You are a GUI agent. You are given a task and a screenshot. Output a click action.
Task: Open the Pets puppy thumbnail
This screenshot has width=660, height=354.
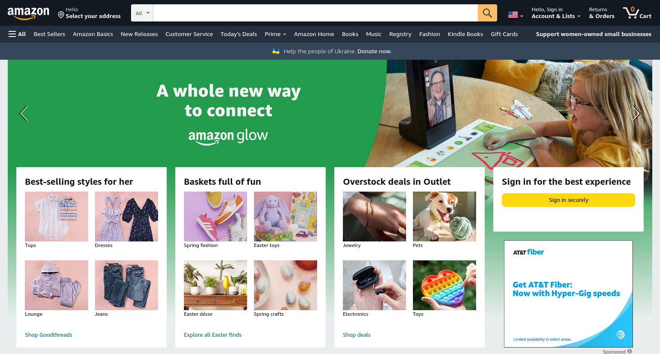(x=444, y=217)
